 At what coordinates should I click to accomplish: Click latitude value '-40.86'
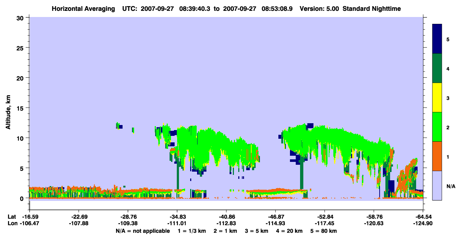pyautogui.click(x=226, y=217)
